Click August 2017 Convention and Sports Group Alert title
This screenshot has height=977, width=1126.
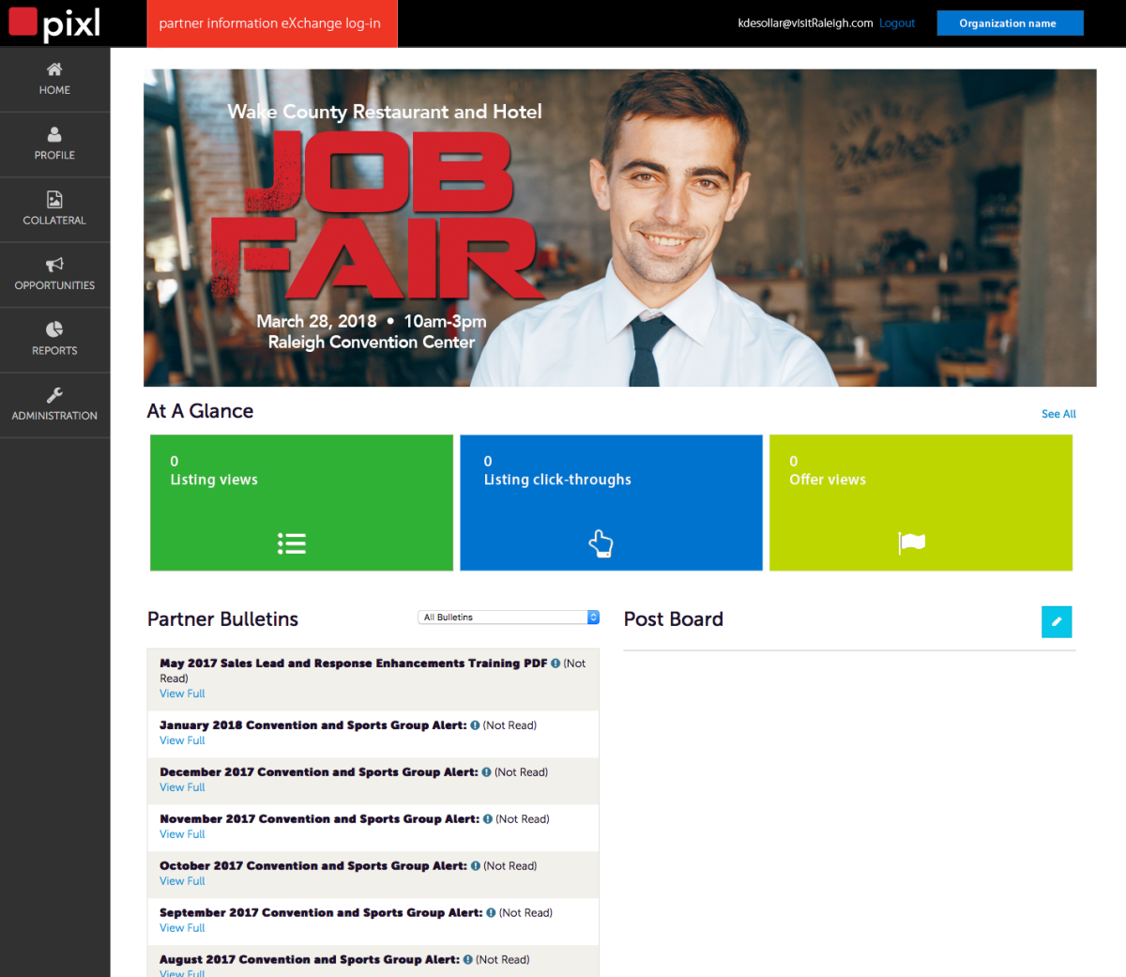pos(310,960)
